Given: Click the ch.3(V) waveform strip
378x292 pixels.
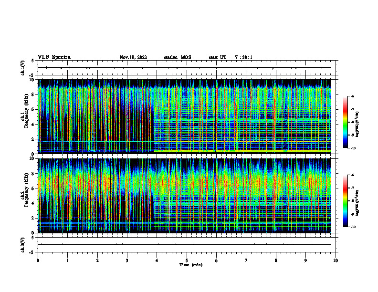Looking at the screenshot, I should tap(187, 245).
